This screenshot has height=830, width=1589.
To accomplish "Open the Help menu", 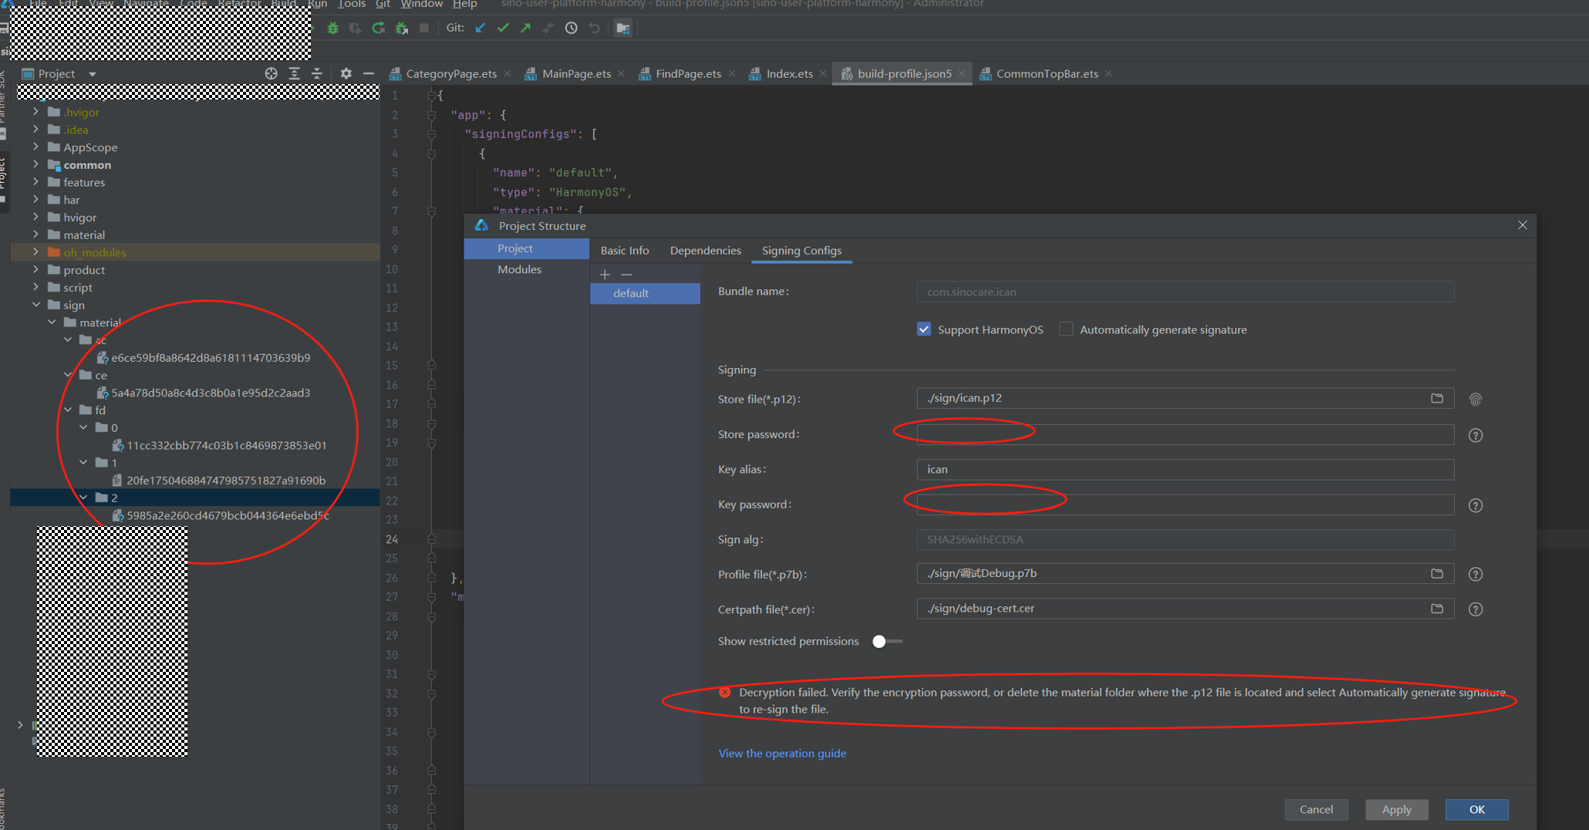I will 464,4.
